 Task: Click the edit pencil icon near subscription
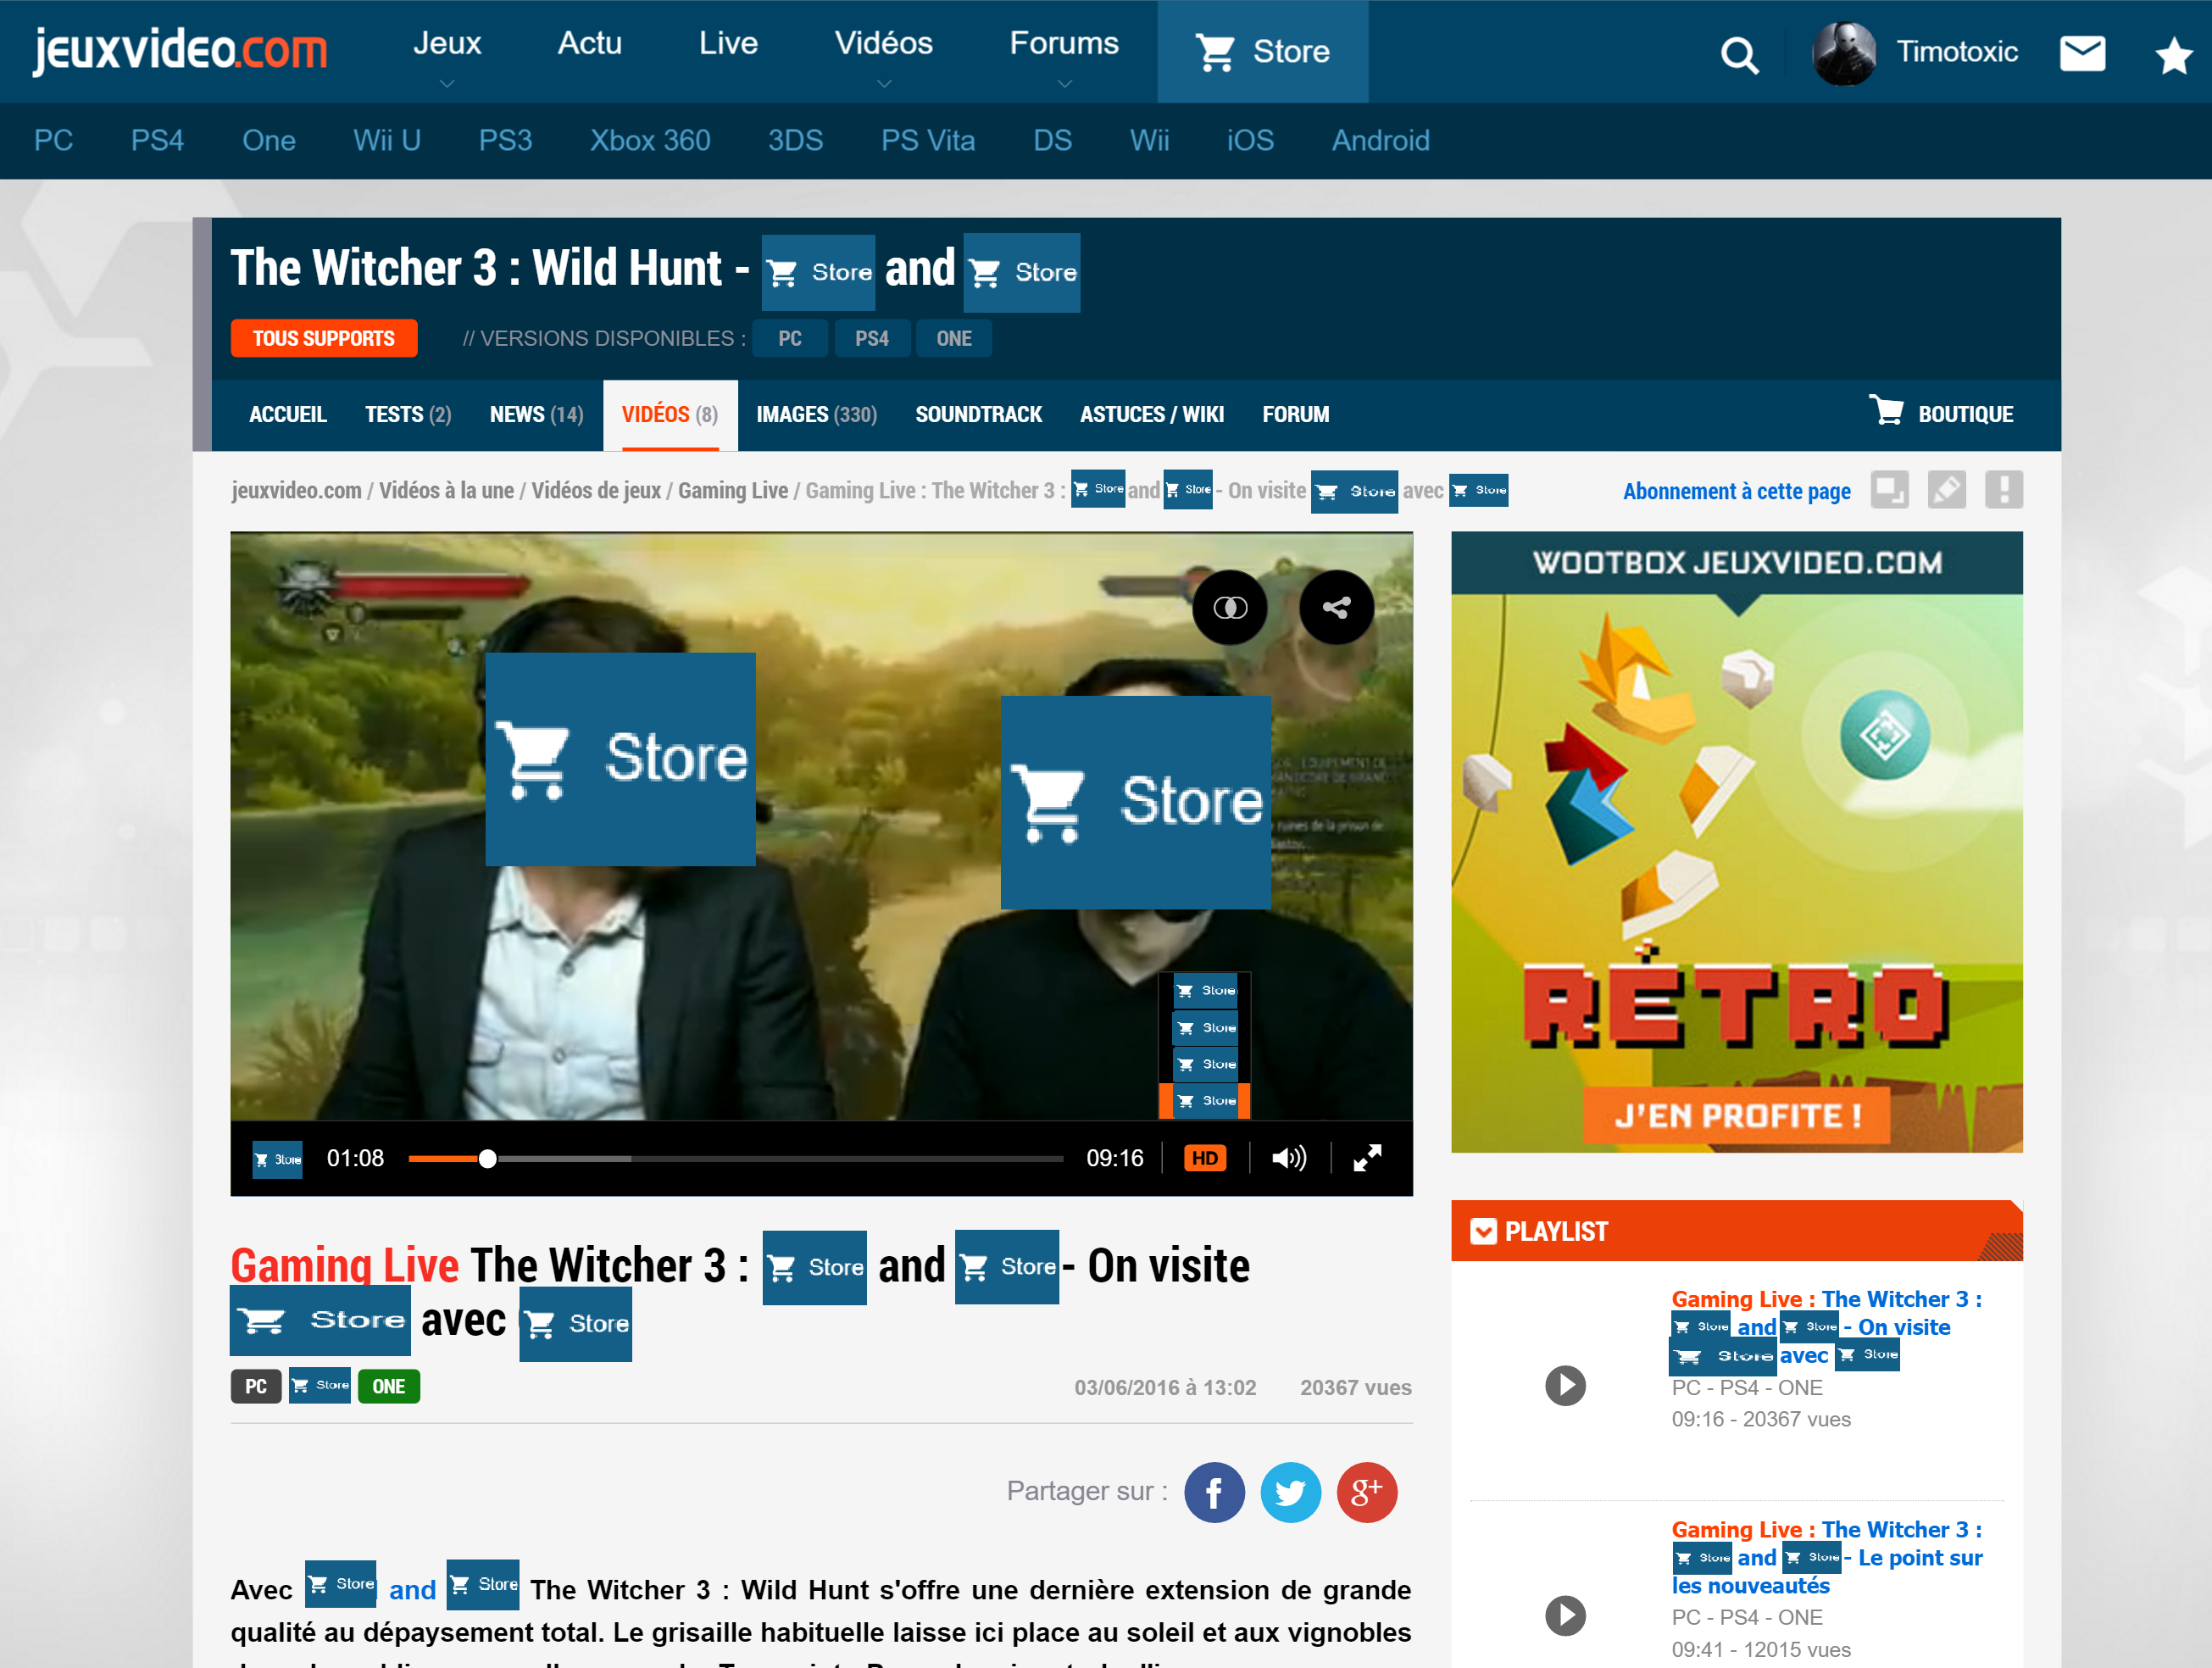point(1946,490)
